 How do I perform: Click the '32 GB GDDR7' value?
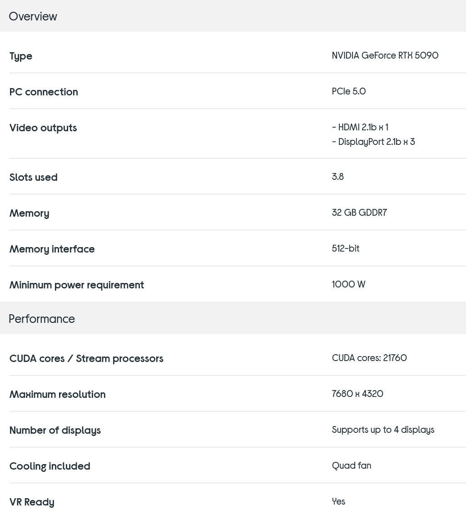(x=360, y=212)
